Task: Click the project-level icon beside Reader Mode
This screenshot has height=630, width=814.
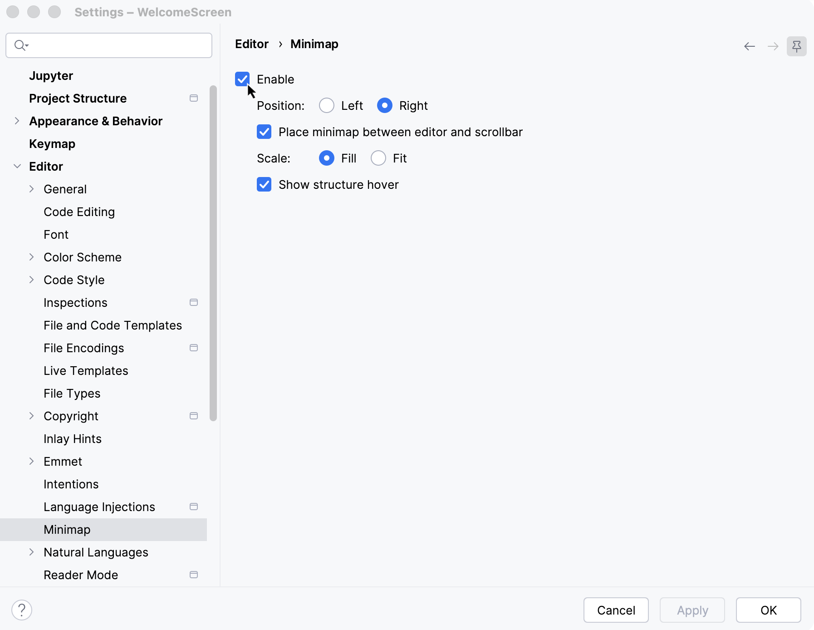Action: tap(194, 575)
